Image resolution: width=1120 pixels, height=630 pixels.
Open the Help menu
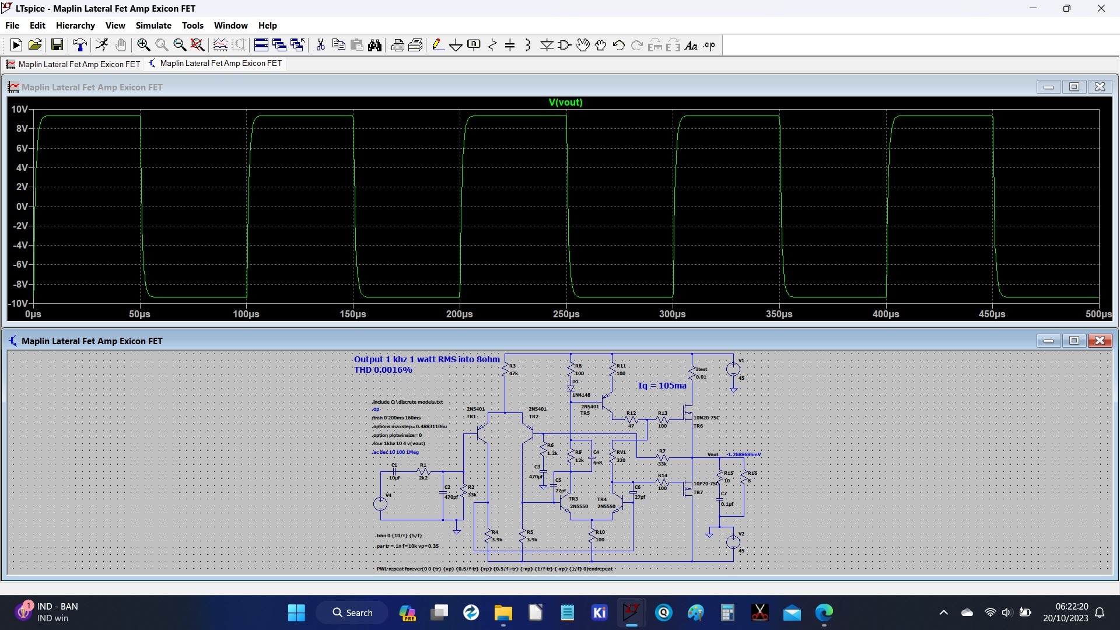click(268, 26)
